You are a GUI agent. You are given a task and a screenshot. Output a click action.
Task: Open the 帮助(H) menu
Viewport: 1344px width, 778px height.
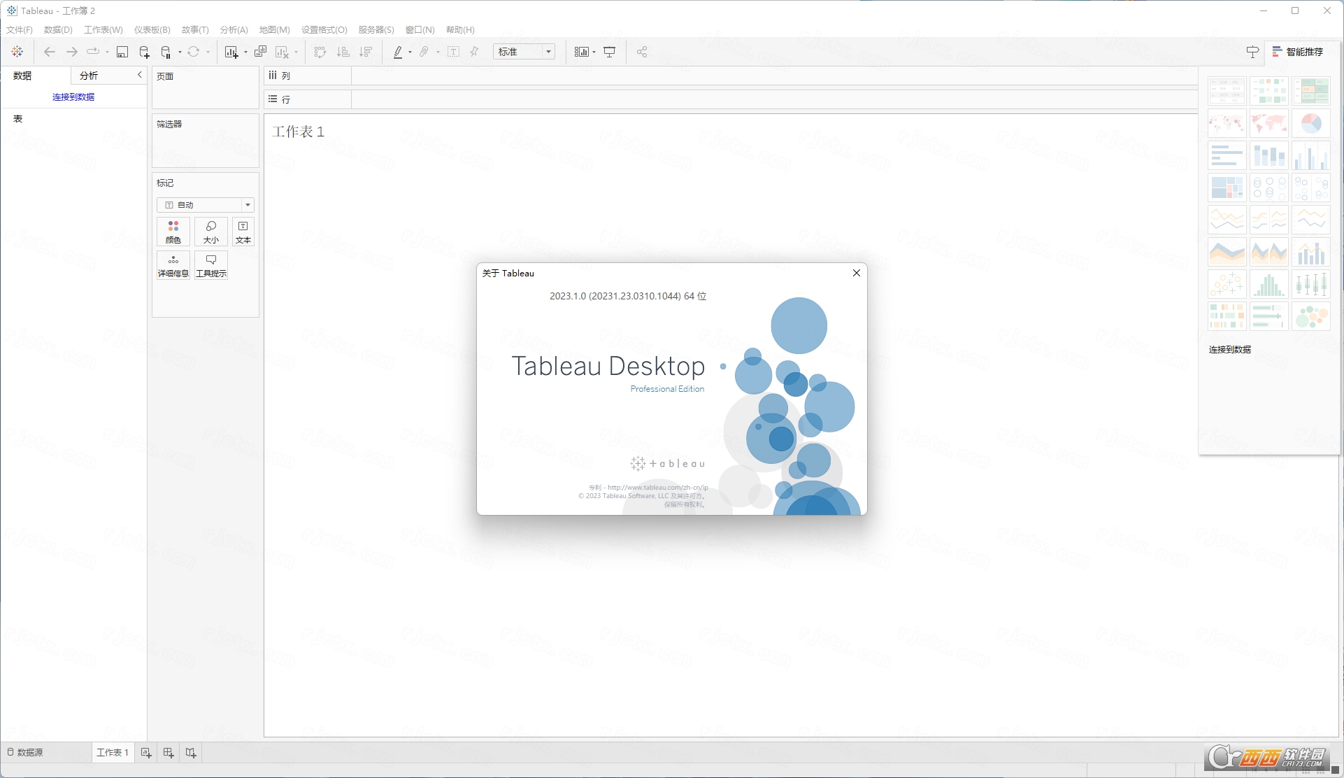pyautogui.click(x=460, y=29)
